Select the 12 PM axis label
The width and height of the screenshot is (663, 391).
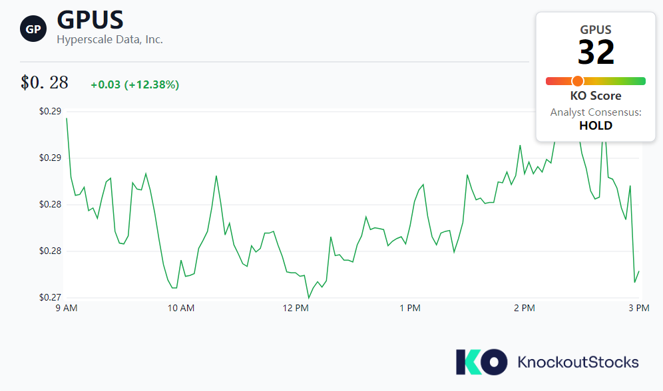tap(296, 308)
